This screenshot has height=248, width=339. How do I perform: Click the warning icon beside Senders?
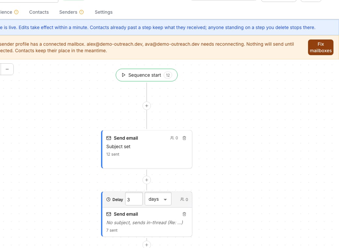(81, 12)
